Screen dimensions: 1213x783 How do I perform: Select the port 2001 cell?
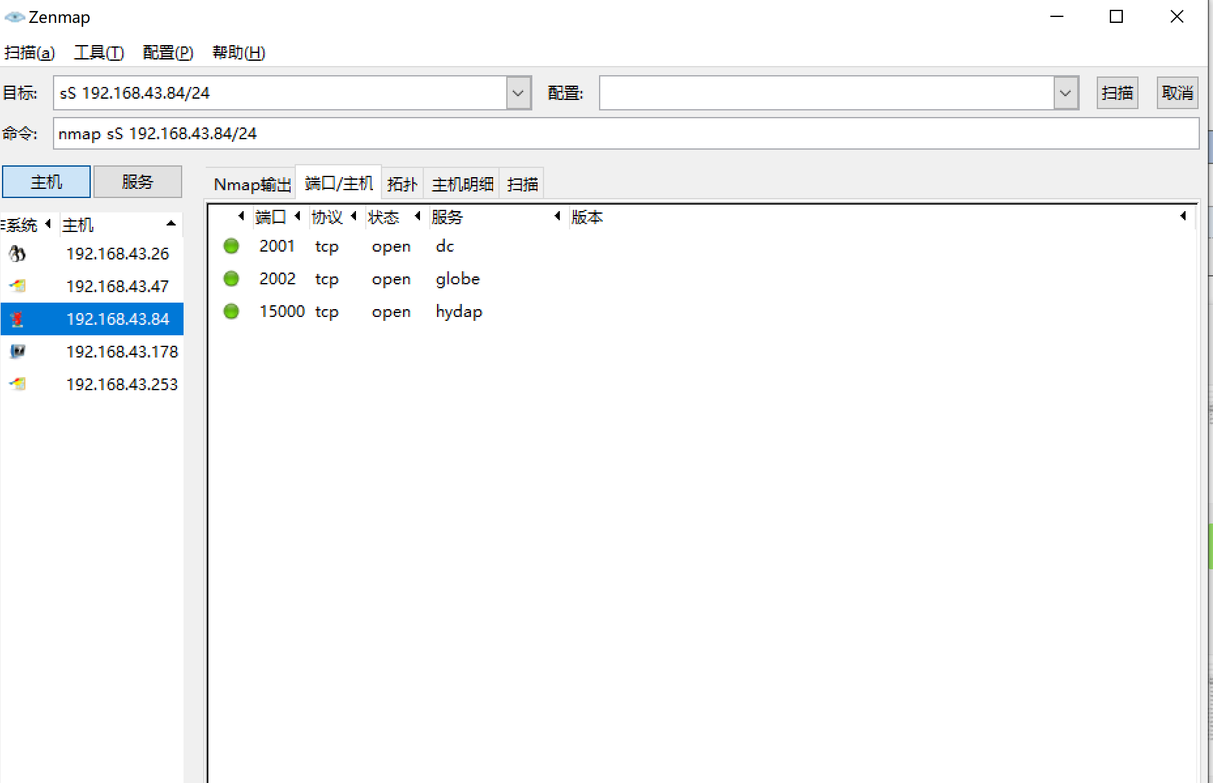pyautogui.click(x=277, y=246)
